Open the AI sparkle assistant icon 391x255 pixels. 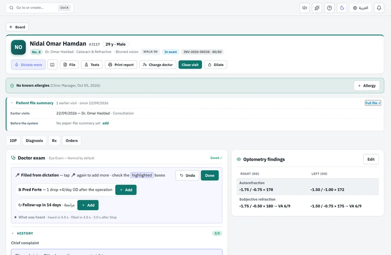[317, 8]
